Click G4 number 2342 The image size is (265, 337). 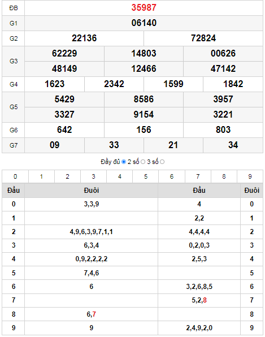[114, 84]
